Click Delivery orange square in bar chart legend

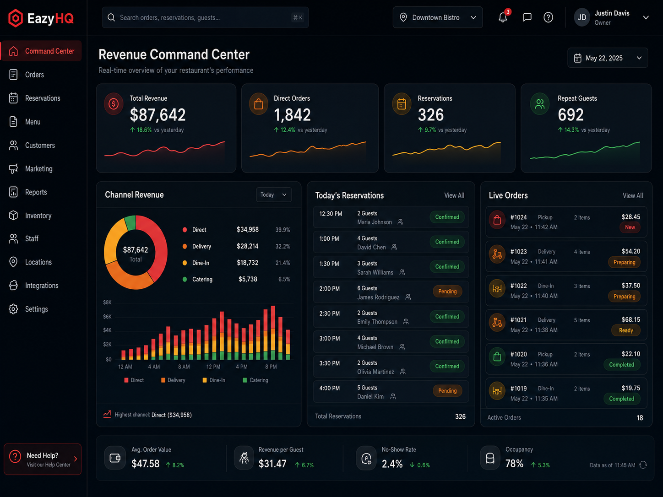pos(163,380)
